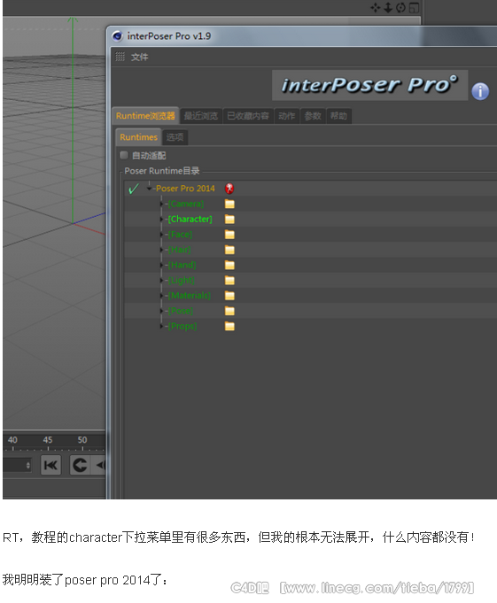This screenshot has width=497, height=603.
Task: Open the 帮助 tab
Action: [x=338, y=116]
